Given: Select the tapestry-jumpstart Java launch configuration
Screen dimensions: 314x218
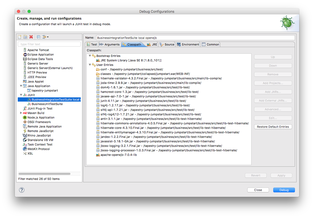Looking at the screenshot, I should 45,90.
